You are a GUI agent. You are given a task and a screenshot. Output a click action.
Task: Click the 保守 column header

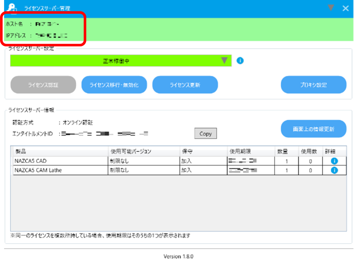[203, 151]
